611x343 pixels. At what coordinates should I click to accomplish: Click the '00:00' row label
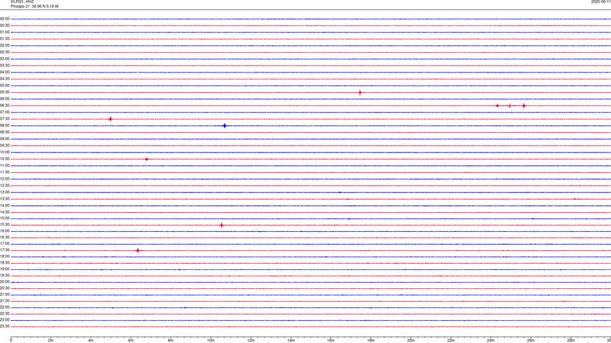click(4, 18)
